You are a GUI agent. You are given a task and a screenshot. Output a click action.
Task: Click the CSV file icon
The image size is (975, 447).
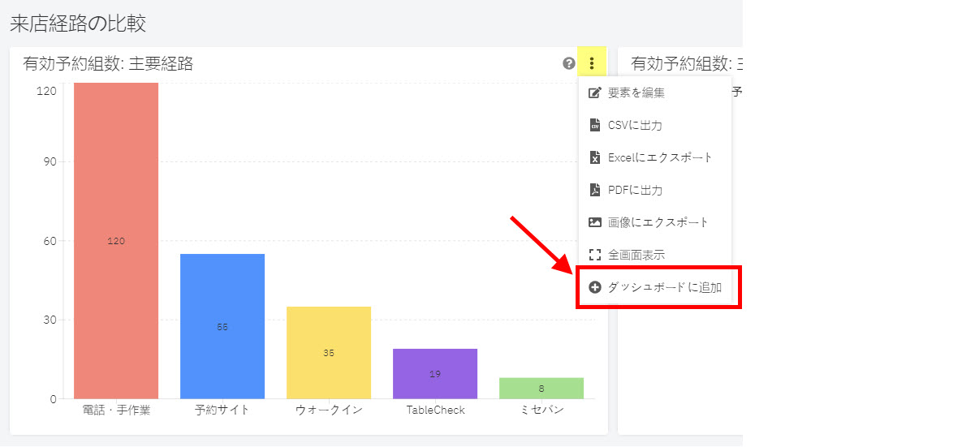[x=594, y=125]
